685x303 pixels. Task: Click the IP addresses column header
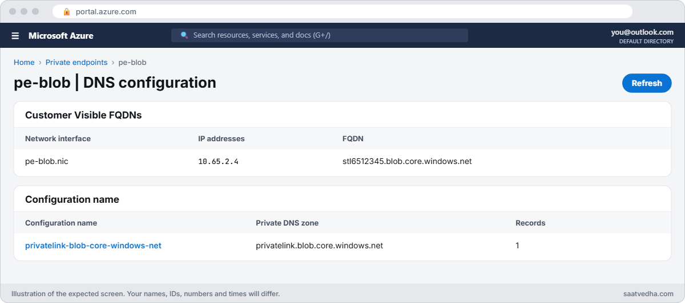click(x=221, y=138)
